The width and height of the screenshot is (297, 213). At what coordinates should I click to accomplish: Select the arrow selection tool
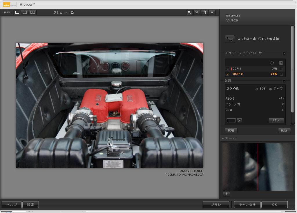click(x=189, y=12)
